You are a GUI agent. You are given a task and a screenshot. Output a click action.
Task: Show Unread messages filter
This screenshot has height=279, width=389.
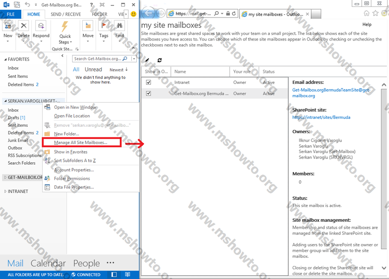point(93,70)
